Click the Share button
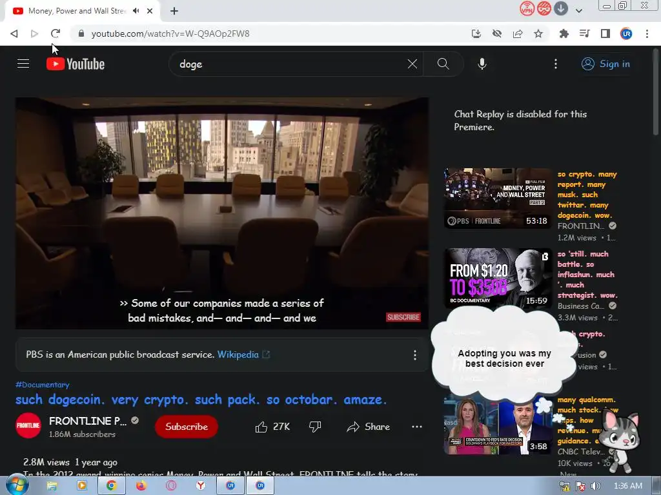The width and height of the screenshot is (661, 495). point(368,427)
